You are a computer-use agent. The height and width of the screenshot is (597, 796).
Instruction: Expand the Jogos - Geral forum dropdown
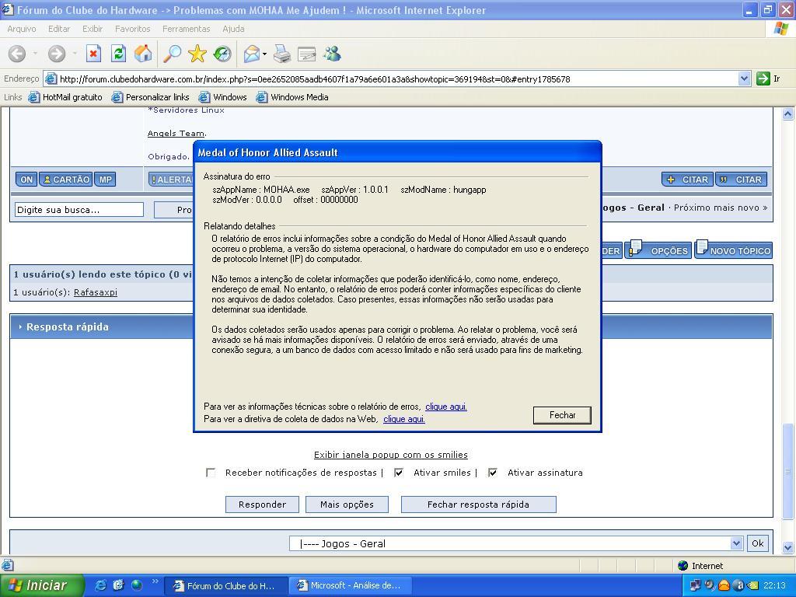point(737,543)
